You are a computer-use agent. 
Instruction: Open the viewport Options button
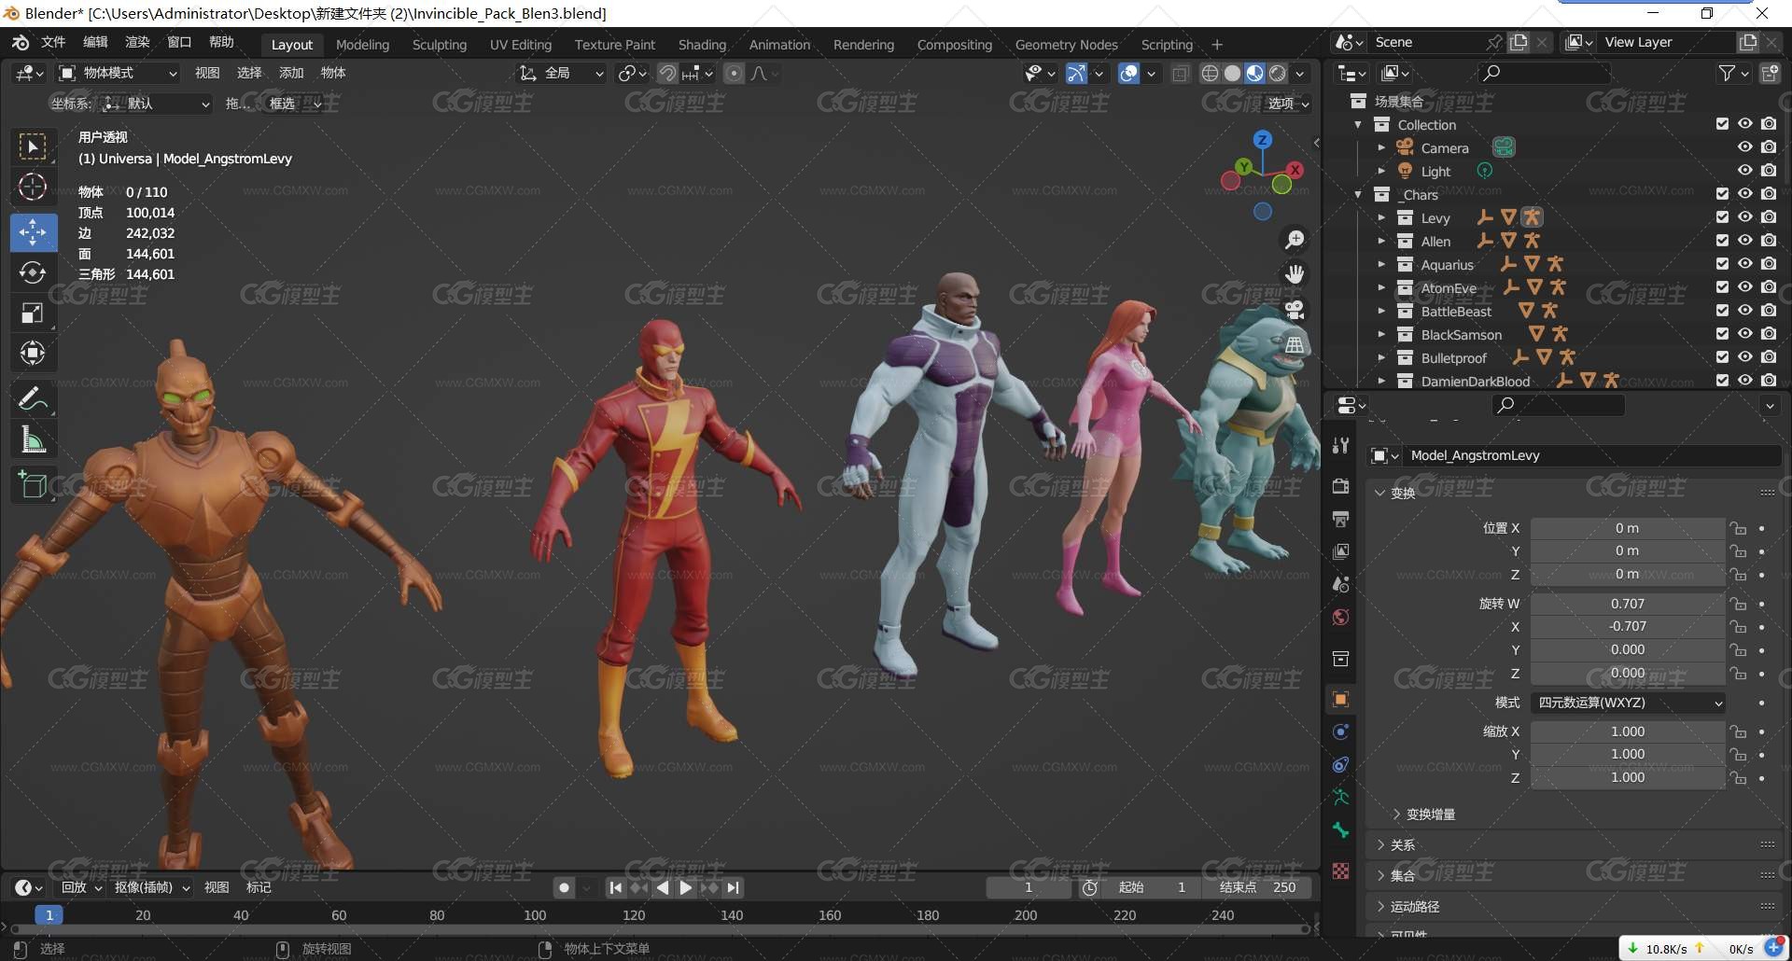[x=1288, y=104]
